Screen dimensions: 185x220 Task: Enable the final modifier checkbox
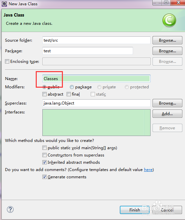tap(69, 94)
